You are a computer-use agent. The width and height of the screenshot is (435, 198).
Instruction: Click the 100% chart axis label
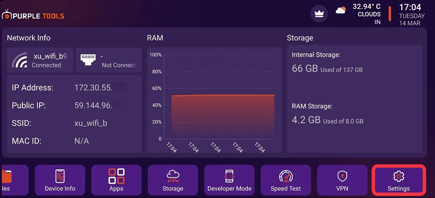[156, 55]
